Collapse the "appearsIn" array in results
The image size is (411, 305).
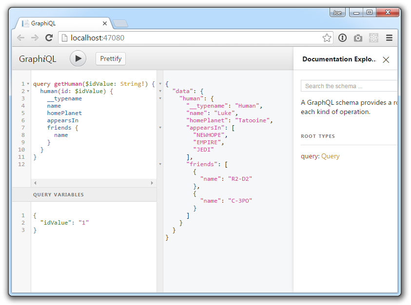click(x=160, y=128)
